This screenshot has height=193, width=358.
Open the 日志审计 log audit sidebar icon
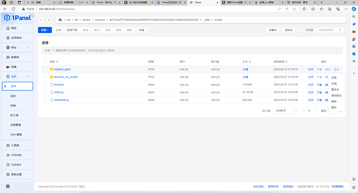point(8,165)
